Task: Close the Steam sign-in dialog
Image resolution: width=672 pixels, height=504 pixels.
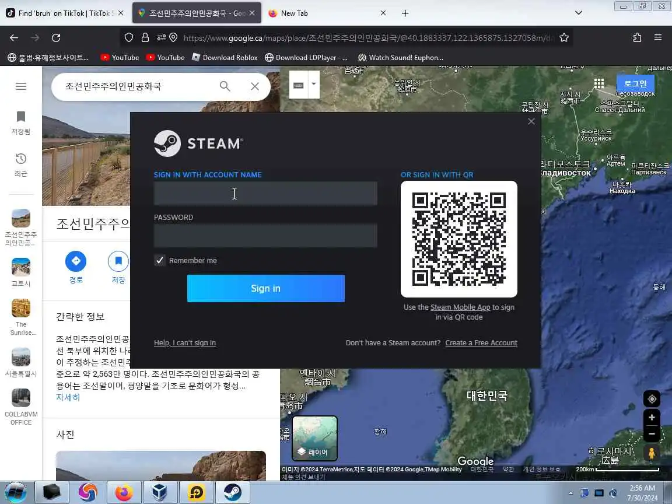Action: click(531, 121)
